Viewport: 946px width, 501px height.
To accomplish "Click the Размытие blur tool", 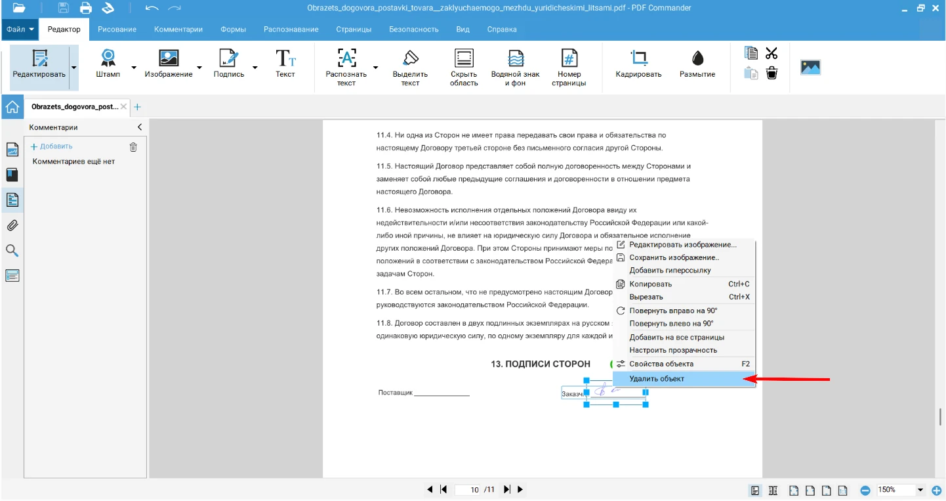I will [x=697, y=64].
